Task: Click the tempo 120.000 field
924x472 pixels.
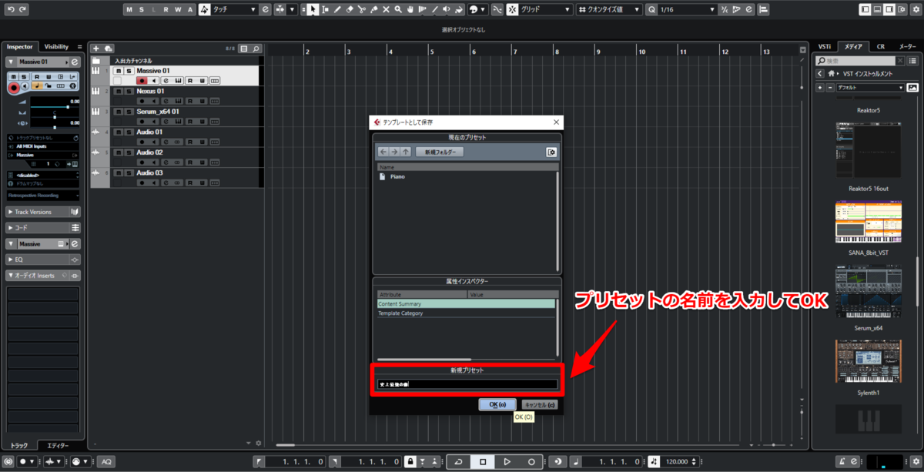Action: [x=678, y=461]
